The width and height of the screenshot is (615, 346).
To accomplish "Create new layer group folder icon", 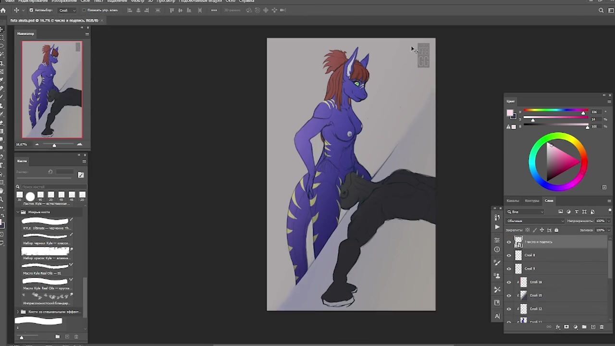I will (x=584, y=327).
